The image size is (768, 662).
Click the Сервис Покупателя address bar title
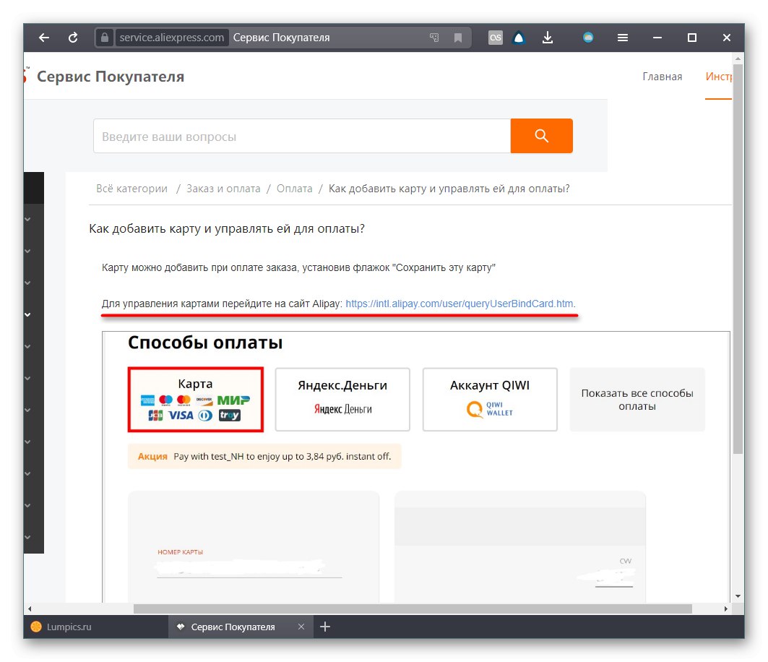click(x=281, y=38)
